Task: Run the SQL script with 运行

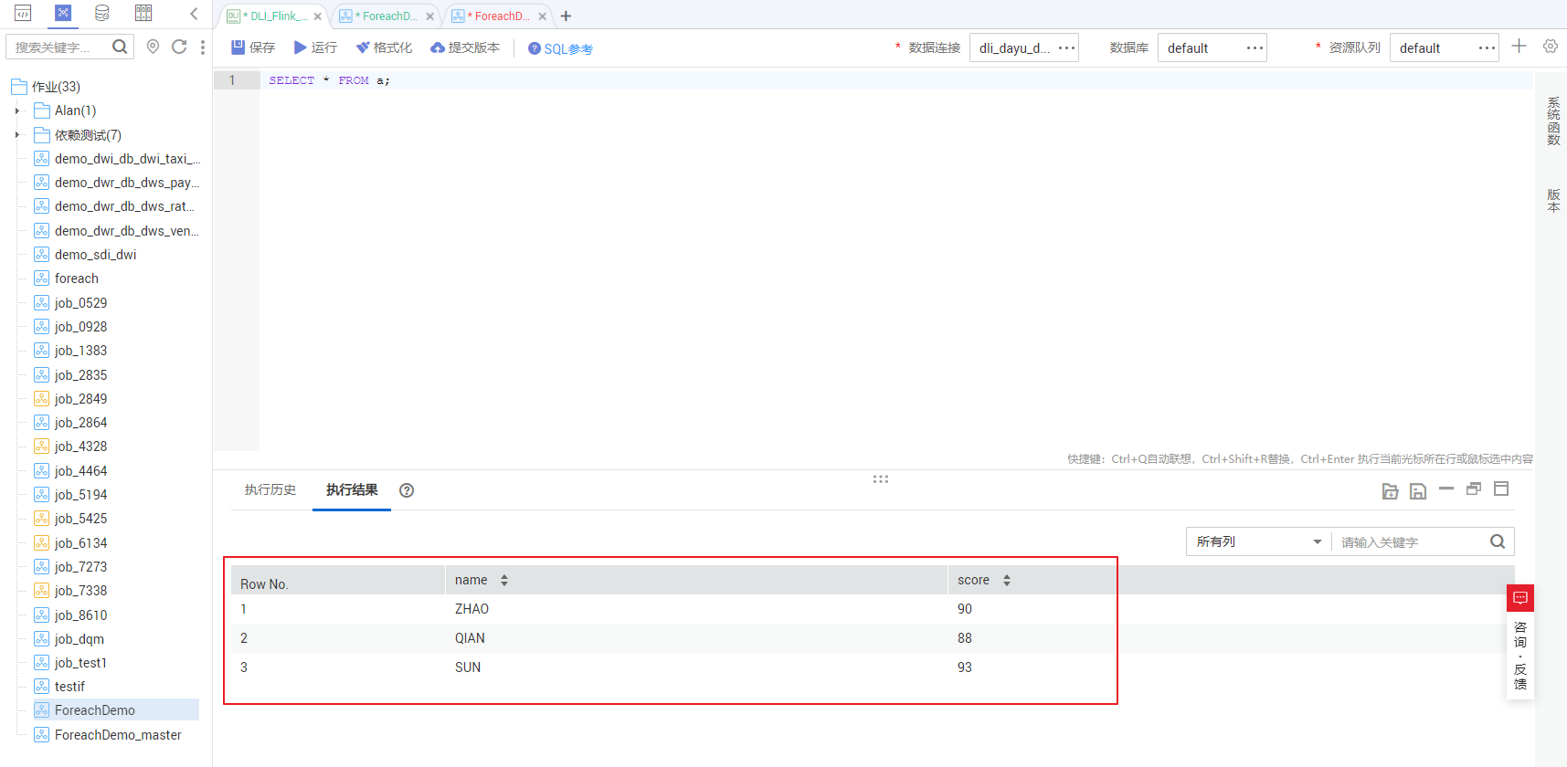Action: tap(315, 47)
